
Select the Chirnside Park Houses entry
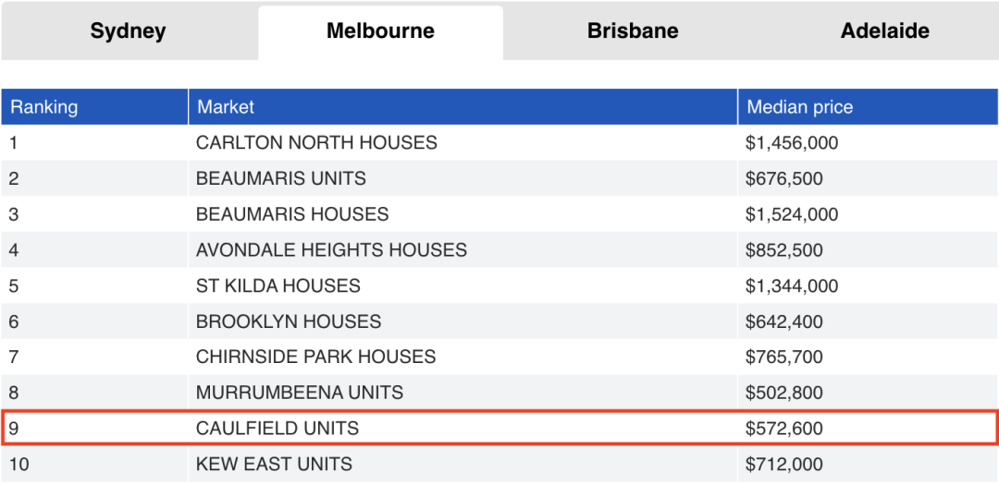pyautogui.click(x=315, y=357)
